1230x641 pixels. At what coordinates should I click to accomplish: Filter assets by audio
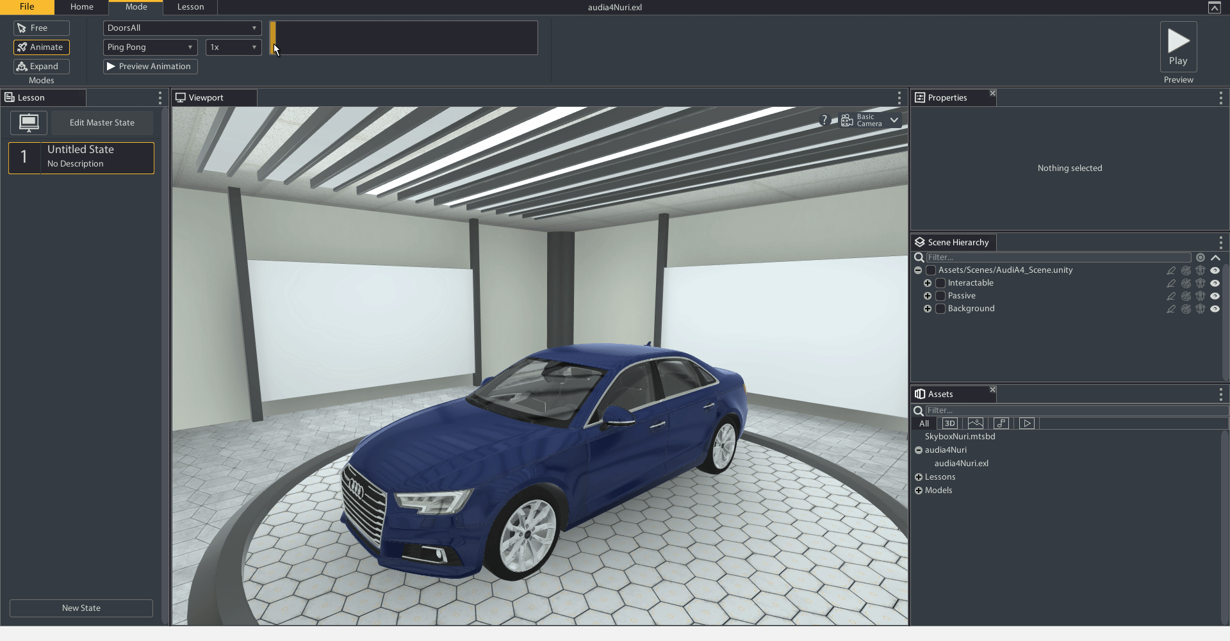pos(1001,424)
